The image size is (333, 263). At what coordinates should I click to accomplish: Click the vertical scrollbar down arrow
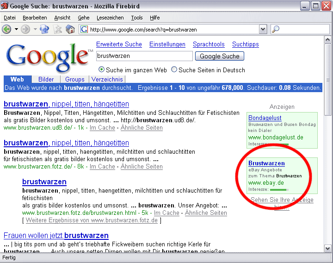(328, 248)
